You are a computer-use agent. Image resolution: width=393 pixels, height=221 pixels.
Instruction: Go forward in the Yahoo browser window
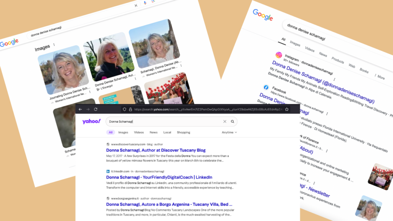(88, 109)
